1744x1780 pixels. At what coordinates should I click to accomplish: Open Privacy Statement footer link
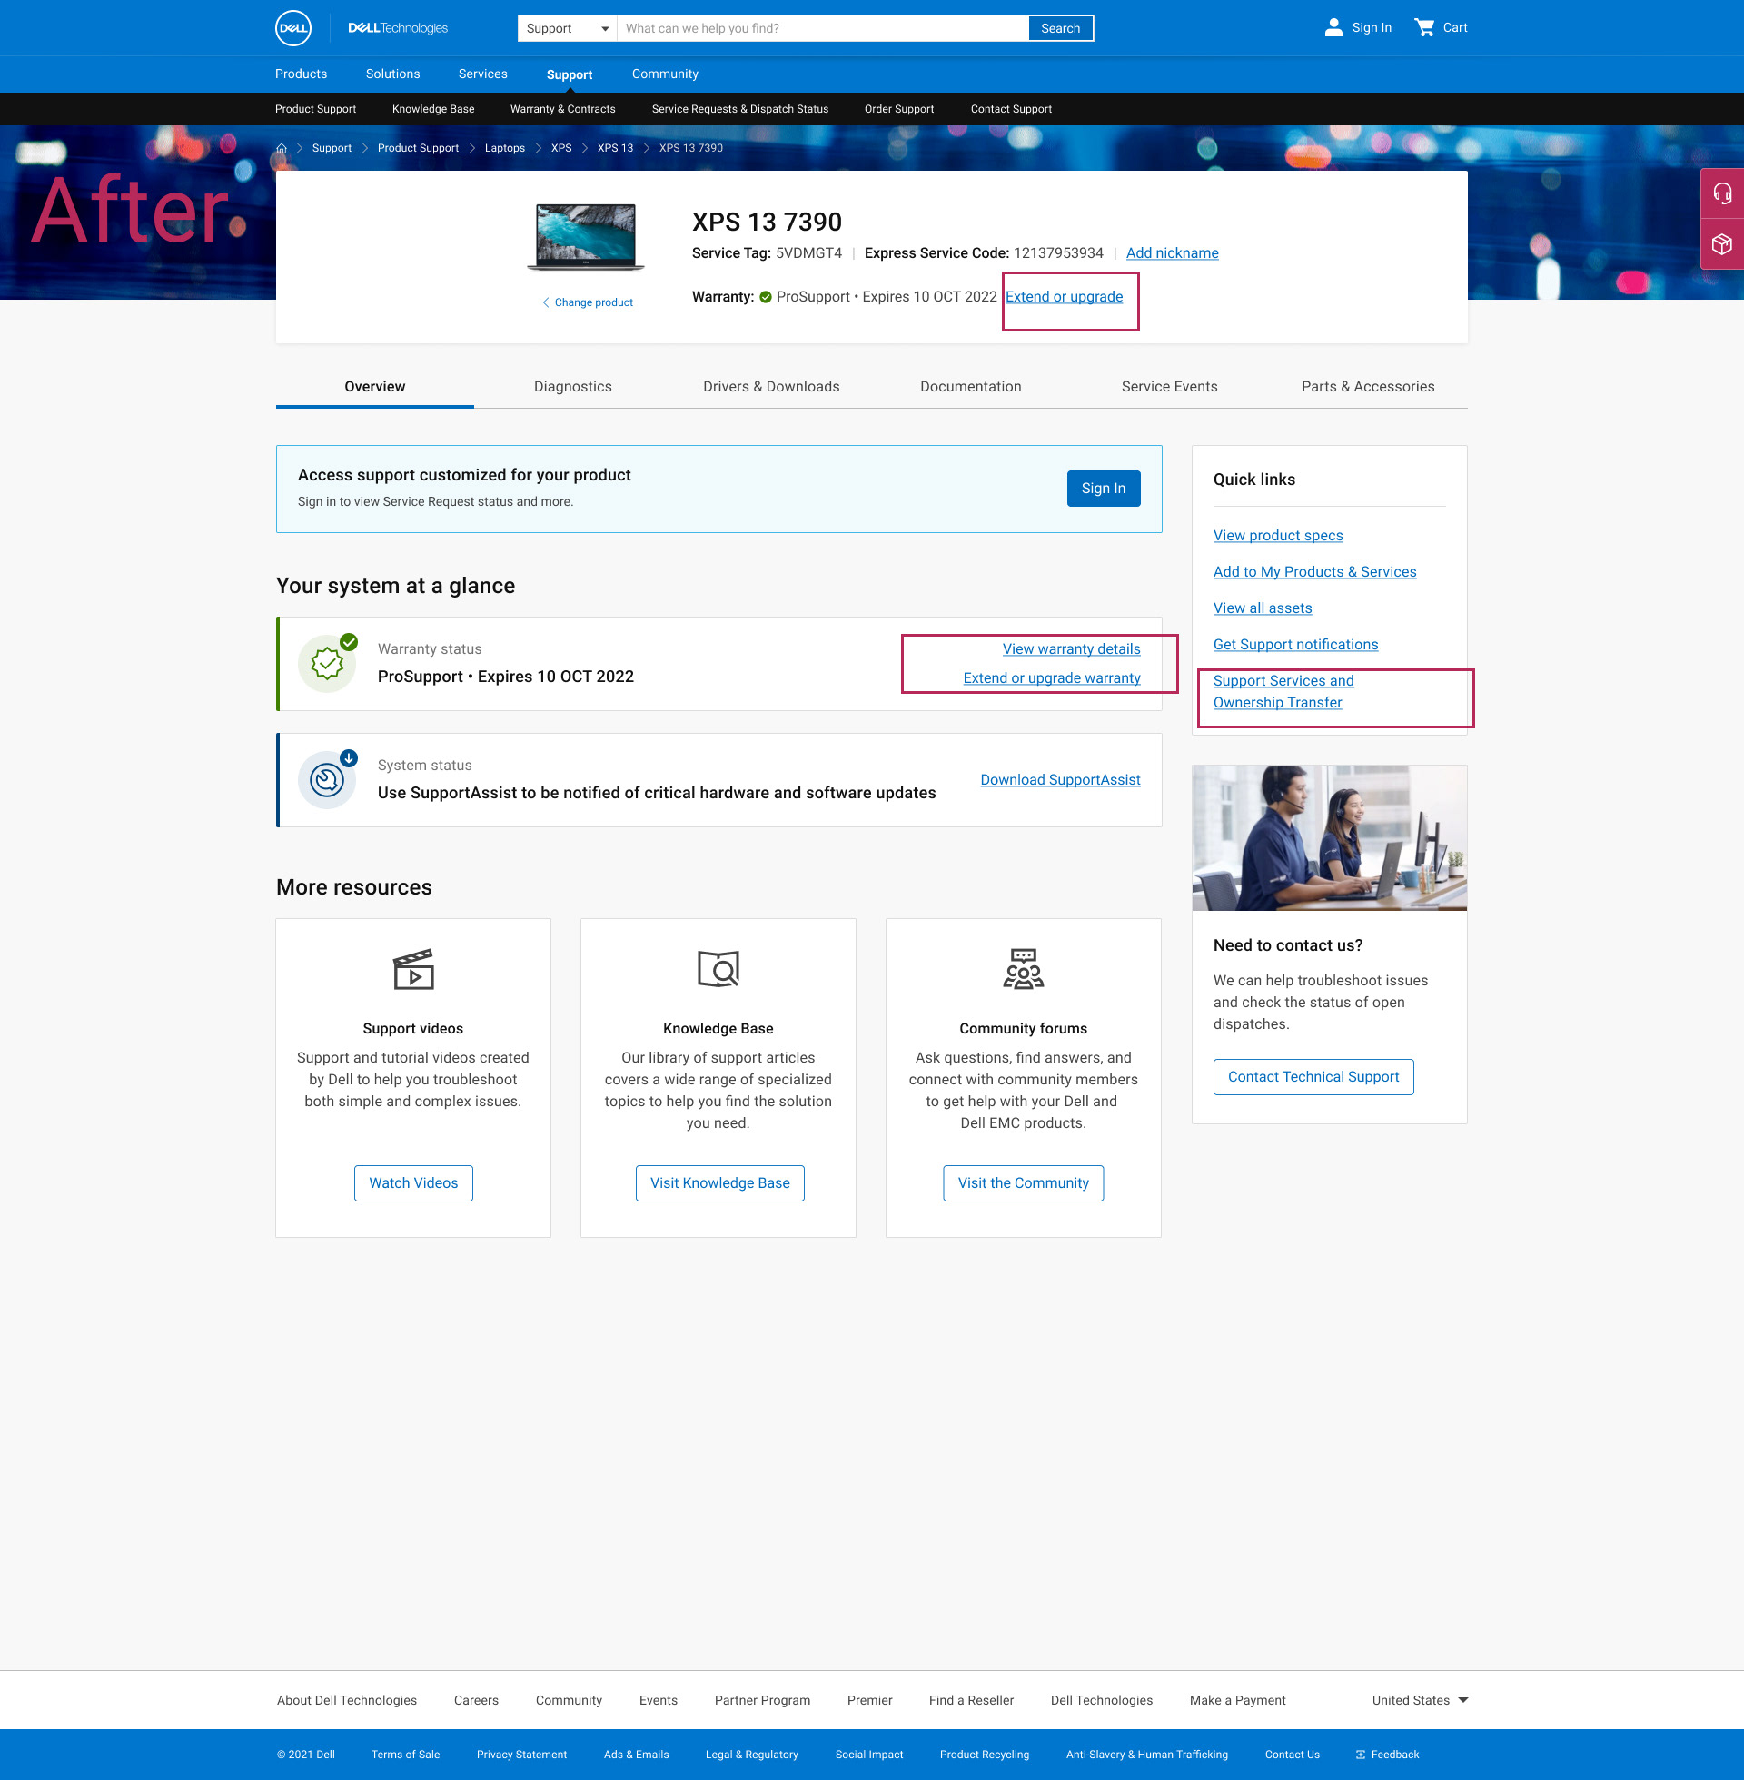522,1755
